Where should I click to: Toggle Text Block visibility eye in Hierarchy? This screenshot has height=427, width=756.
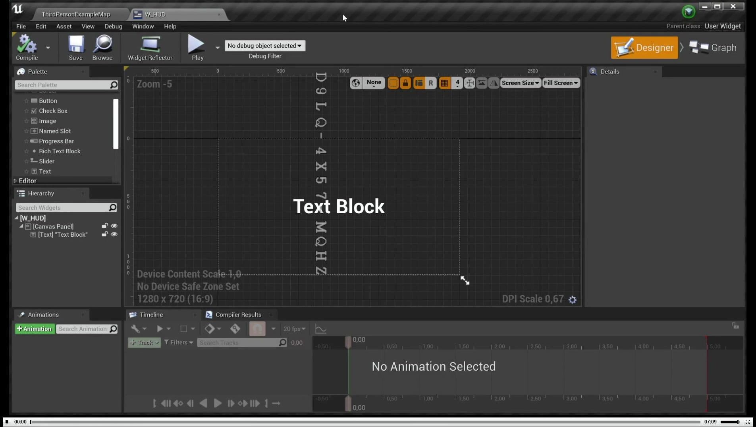[114, 234]
